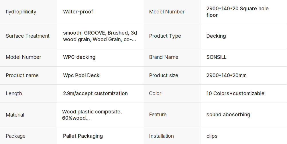This screenshot has width=287, height=144.
Task: Select '10 Colors+customizable' color value
Action: [x=235, y=93]
